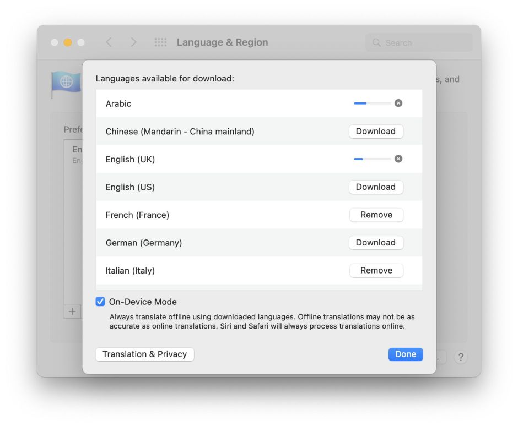Download the English (US) language
Image resolution: width=518 pixels, height=426 pixels.
[376, 187]
